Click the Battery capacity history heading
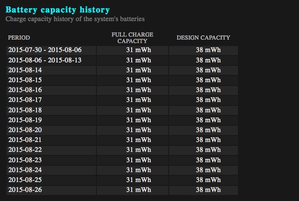This screenshot has width=299, height=201. point(57,9)
